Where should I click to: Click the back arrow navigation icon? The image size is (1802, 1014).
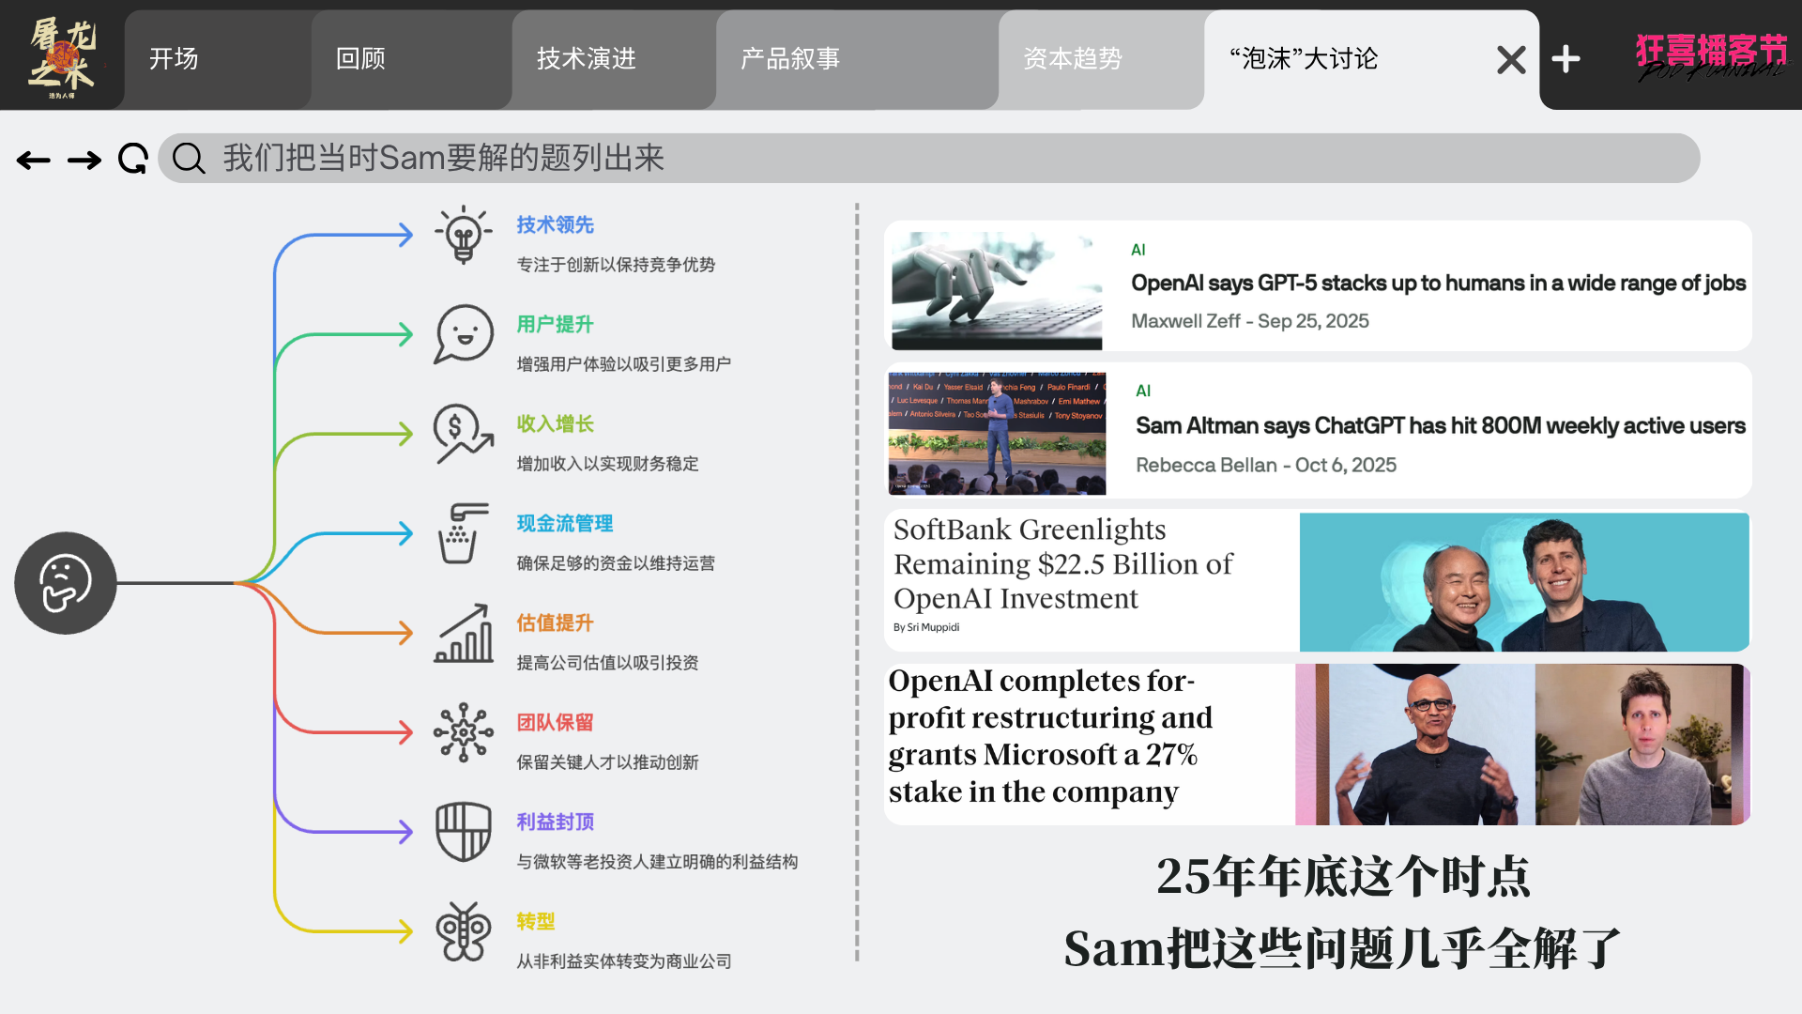(x=34, y=161)
